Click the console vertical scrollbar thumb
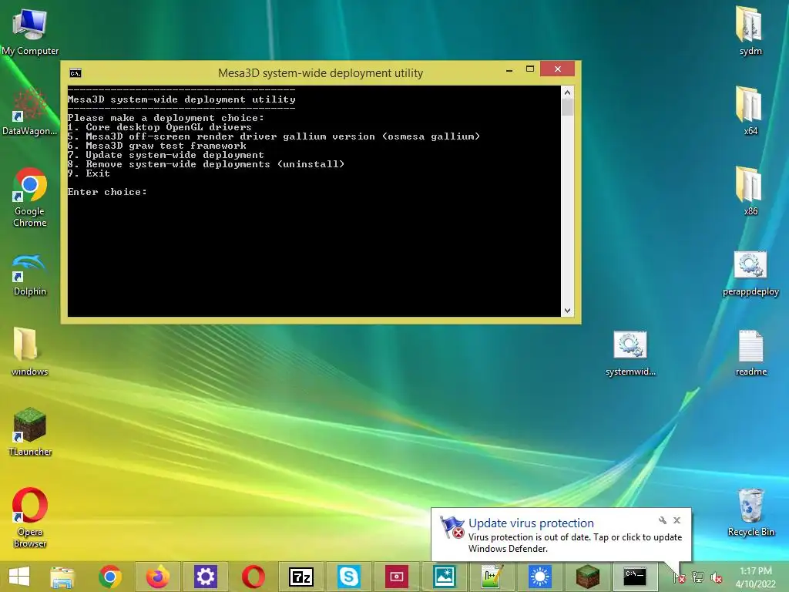 (x=568, y=107)
